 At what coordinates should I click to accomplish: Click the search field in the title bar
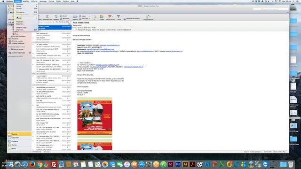[270, 9]
